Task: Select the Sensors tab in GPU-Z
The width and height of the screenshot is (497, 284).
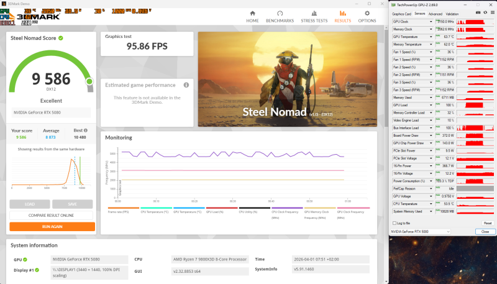Action: coord(420,14)
